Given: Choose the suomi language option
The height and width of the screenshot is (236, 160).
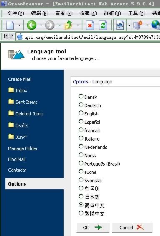Looking at the screenshot, I should [x=81, y=171].
